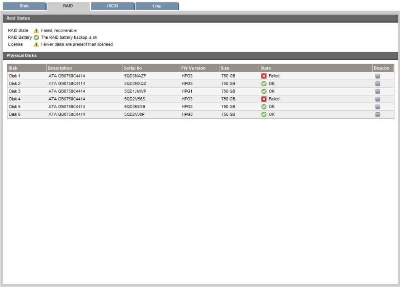
Task: Click the green OK icon for Disk 2
Action: pos(264,84)
